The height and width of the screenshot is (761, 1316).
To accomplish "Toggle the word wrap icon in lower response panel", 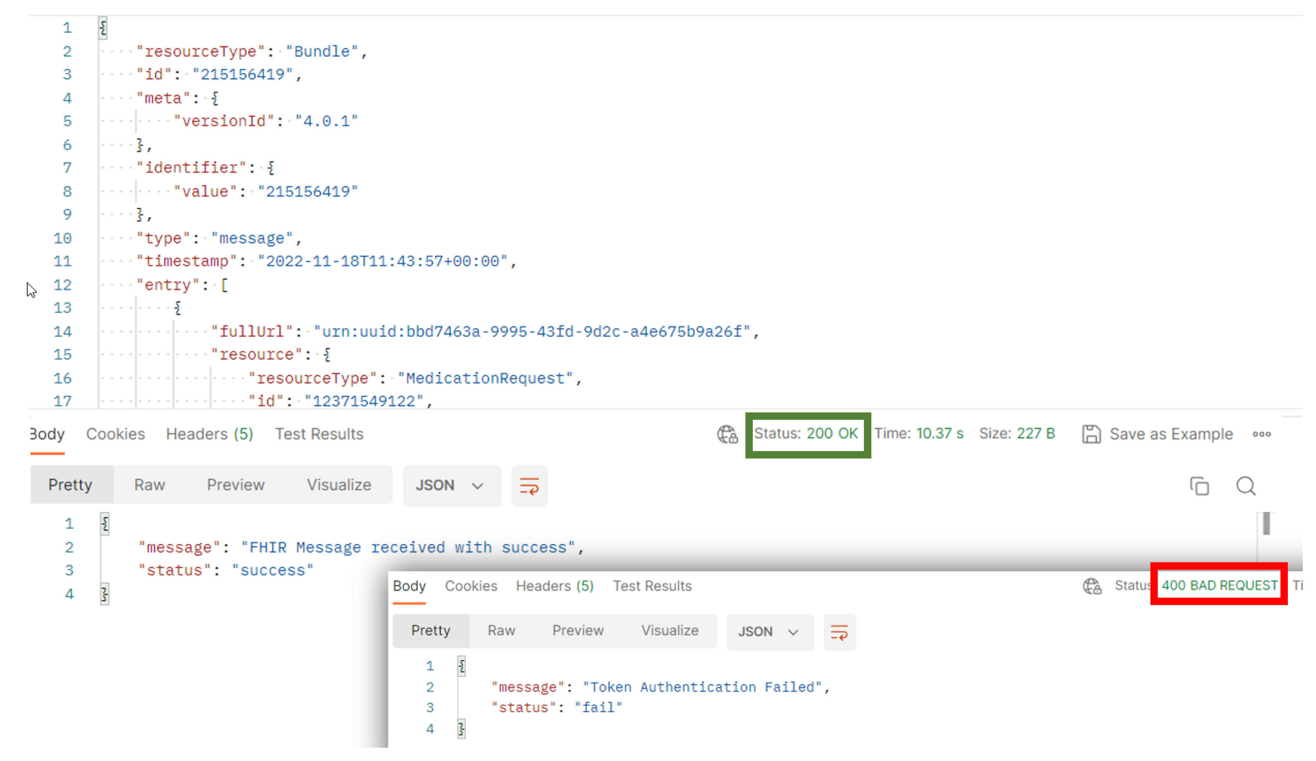I will point(839,633).
